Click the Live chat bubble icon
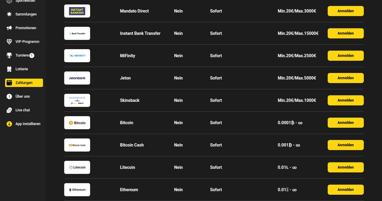This screenshot has width=382, height=201. tap(9, 110)
